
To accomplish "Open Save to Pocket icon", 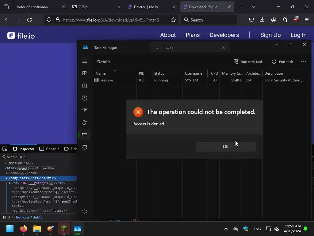I will coord(251,20).
